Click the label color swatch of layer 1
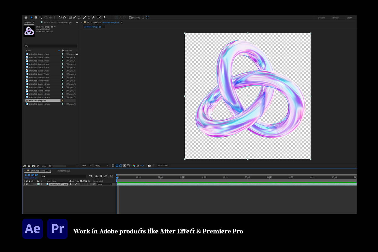This screenshot has height=252, width=378. pyautogui.click(x=38, y=184)
